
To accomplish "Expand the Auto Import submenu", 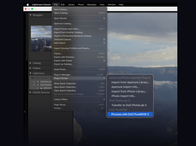I will pos(79,43).
